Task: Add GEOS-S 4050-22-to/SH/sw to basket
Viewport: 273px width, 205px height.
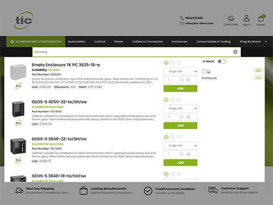Action: [180, 125]
